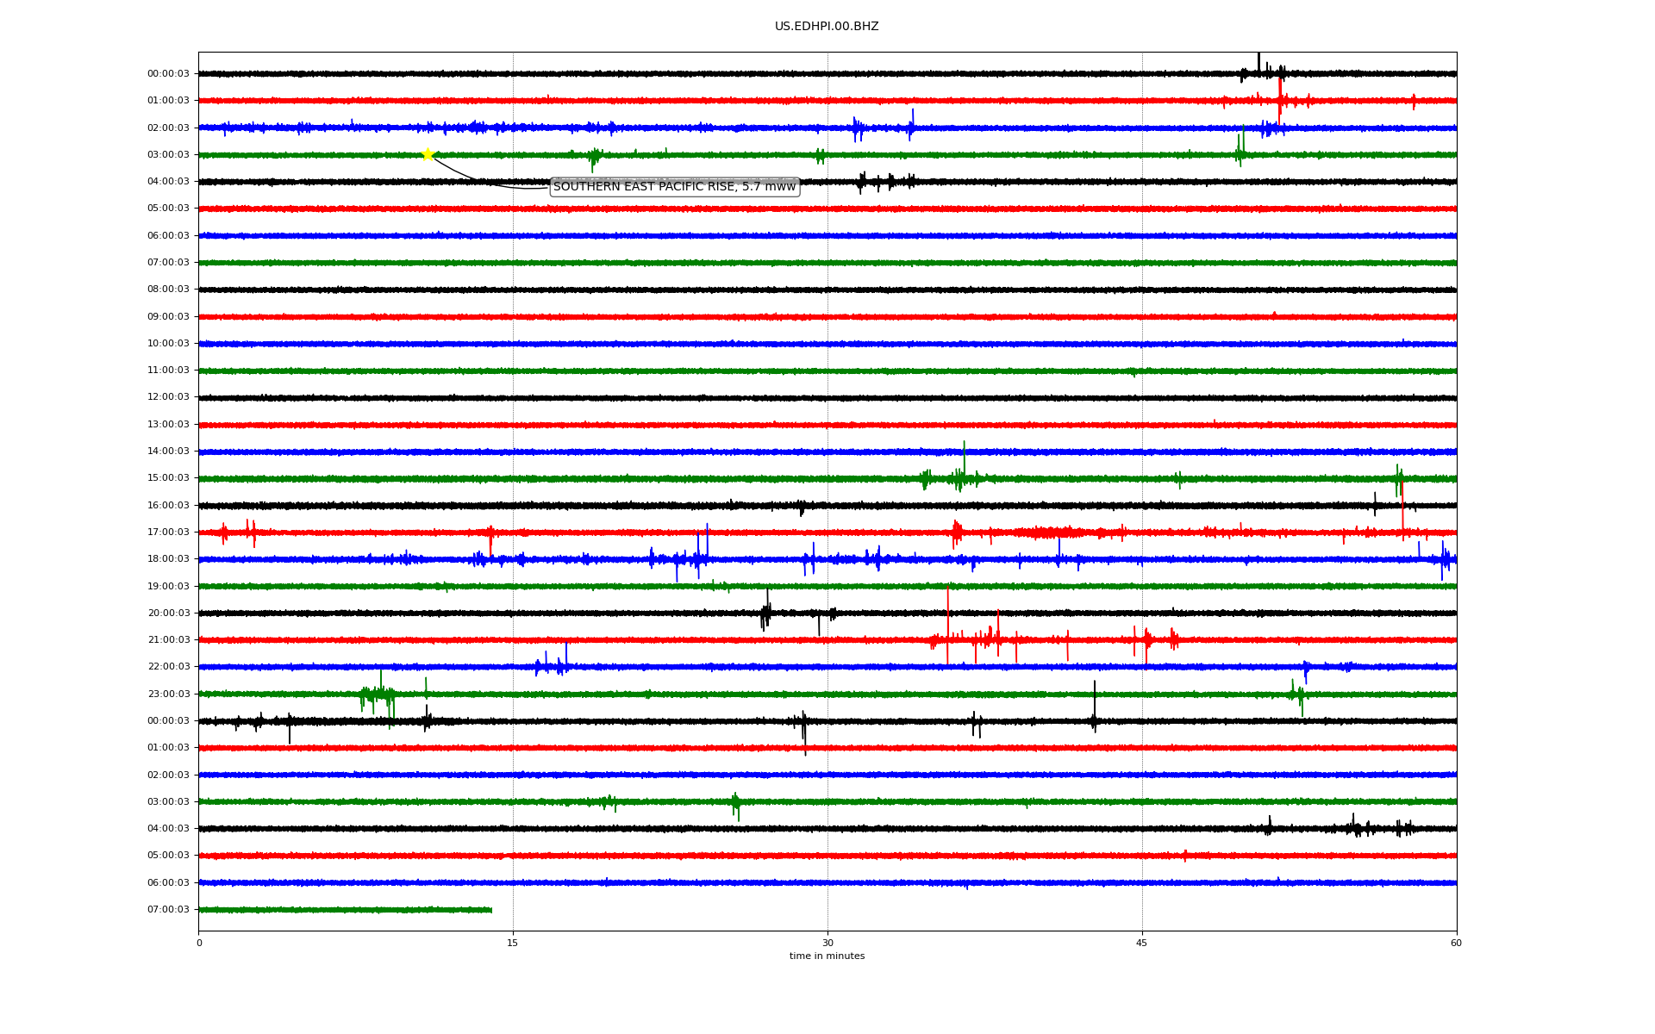Click the 17:00:03 row time label
Image resolution: width=1655 pixels, height=1034 pixels.
click(x=168, y=532)
